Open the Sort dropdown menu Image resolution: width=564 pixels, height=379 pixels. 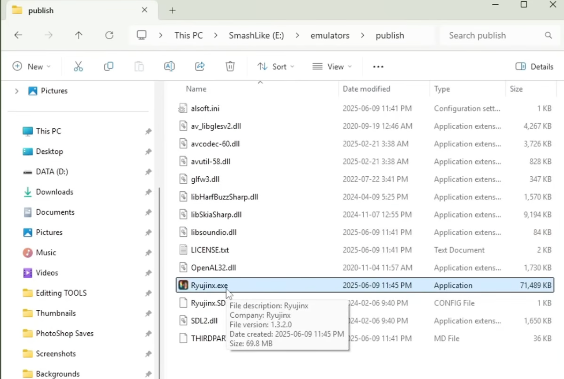pos(276,67)
